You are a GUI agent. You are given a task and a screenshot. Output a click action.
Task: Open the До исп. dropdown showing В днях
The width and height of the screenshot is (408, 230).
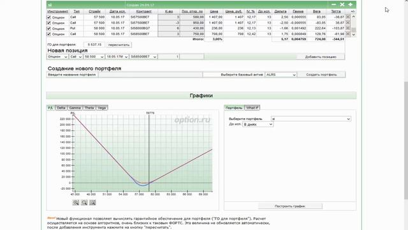click(258, 125)
